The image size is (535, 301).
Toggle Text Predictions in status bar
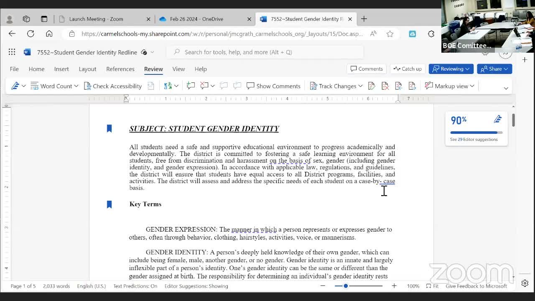tap(135, 286)
